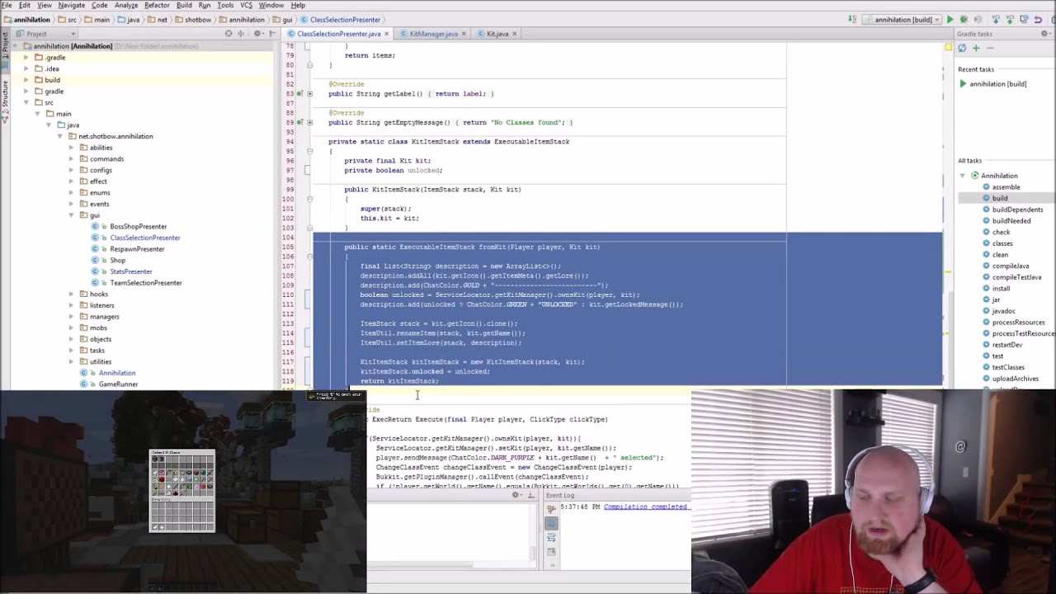Collapse the gui package
This screenshot has height=594, width=1056.
pos(71,215)
